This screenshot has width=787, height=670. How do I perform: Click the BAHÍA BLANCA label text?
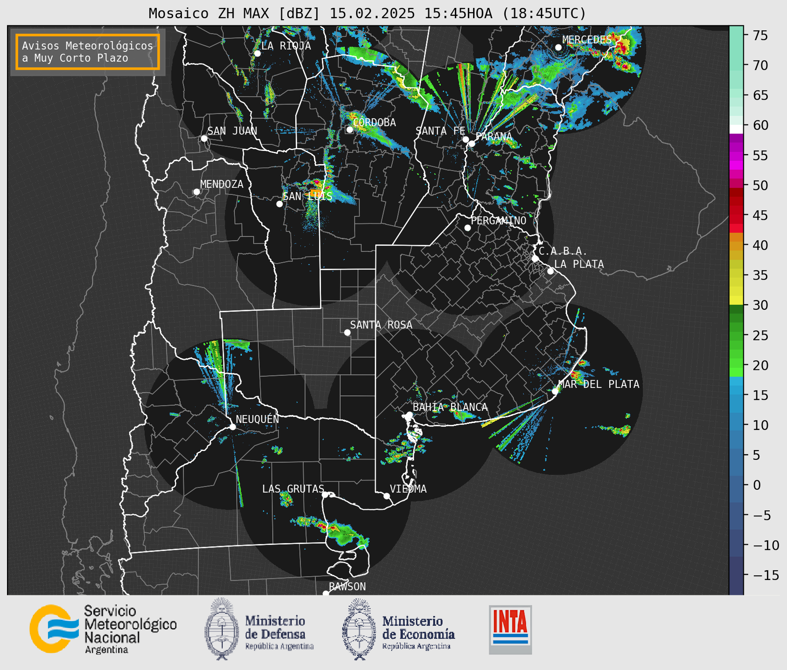point(450,407)
